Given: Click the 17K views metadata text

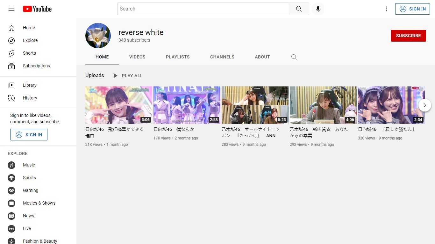Looking at the screenshot, I should [162, 138].
